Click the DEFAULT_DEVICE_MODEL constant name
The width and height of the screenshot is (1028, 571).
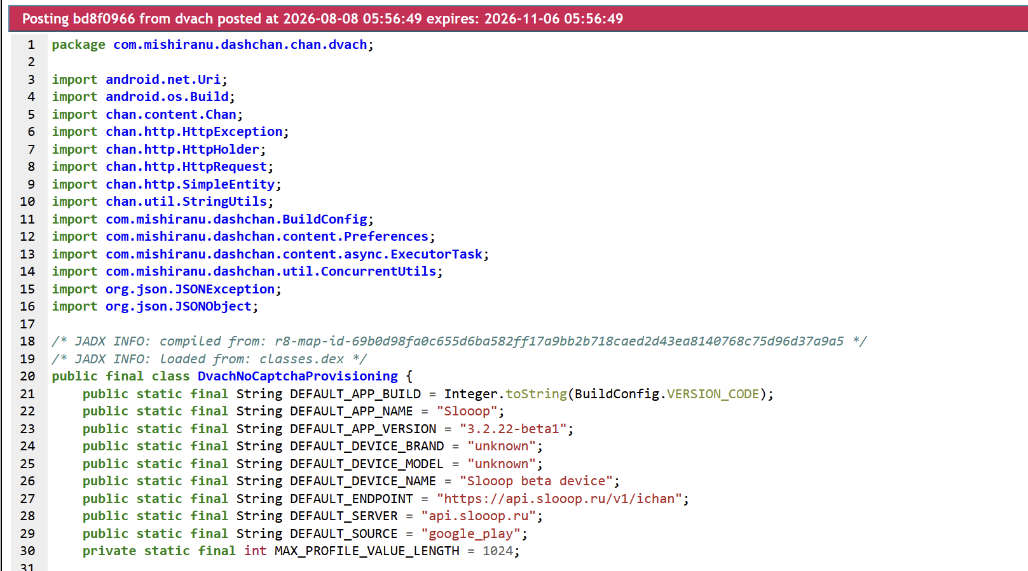click(367, 464)
